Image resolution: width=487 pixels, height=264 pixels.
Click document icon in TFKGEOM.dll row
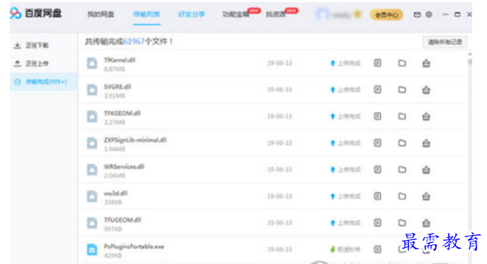pos(377,116)
